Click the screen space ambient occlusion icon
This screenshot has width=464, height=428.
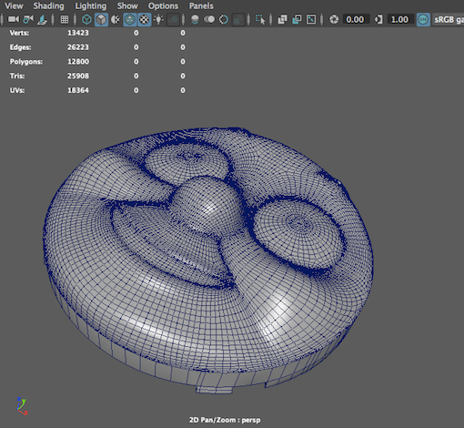click(195, 20)
